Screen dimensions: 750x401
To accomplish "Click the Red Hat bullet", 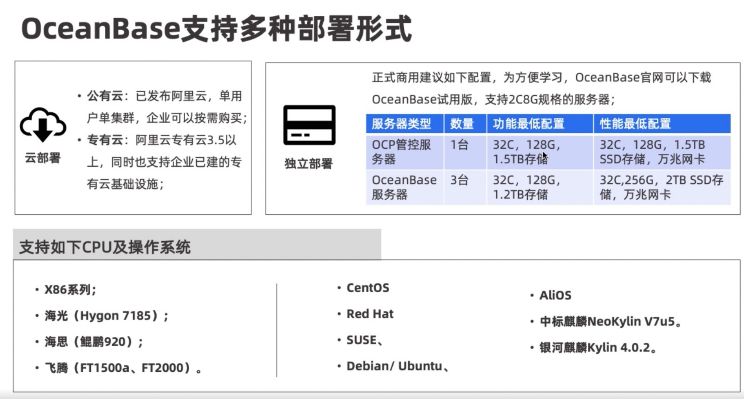I will click(x=370, y=314).
